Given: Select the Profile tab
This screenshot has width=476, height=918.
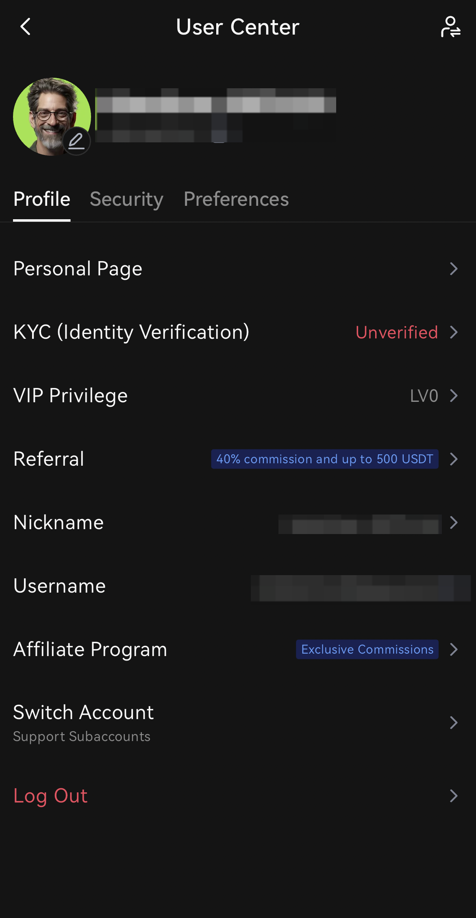Looking at the screenshot, I should click(42, 199).
